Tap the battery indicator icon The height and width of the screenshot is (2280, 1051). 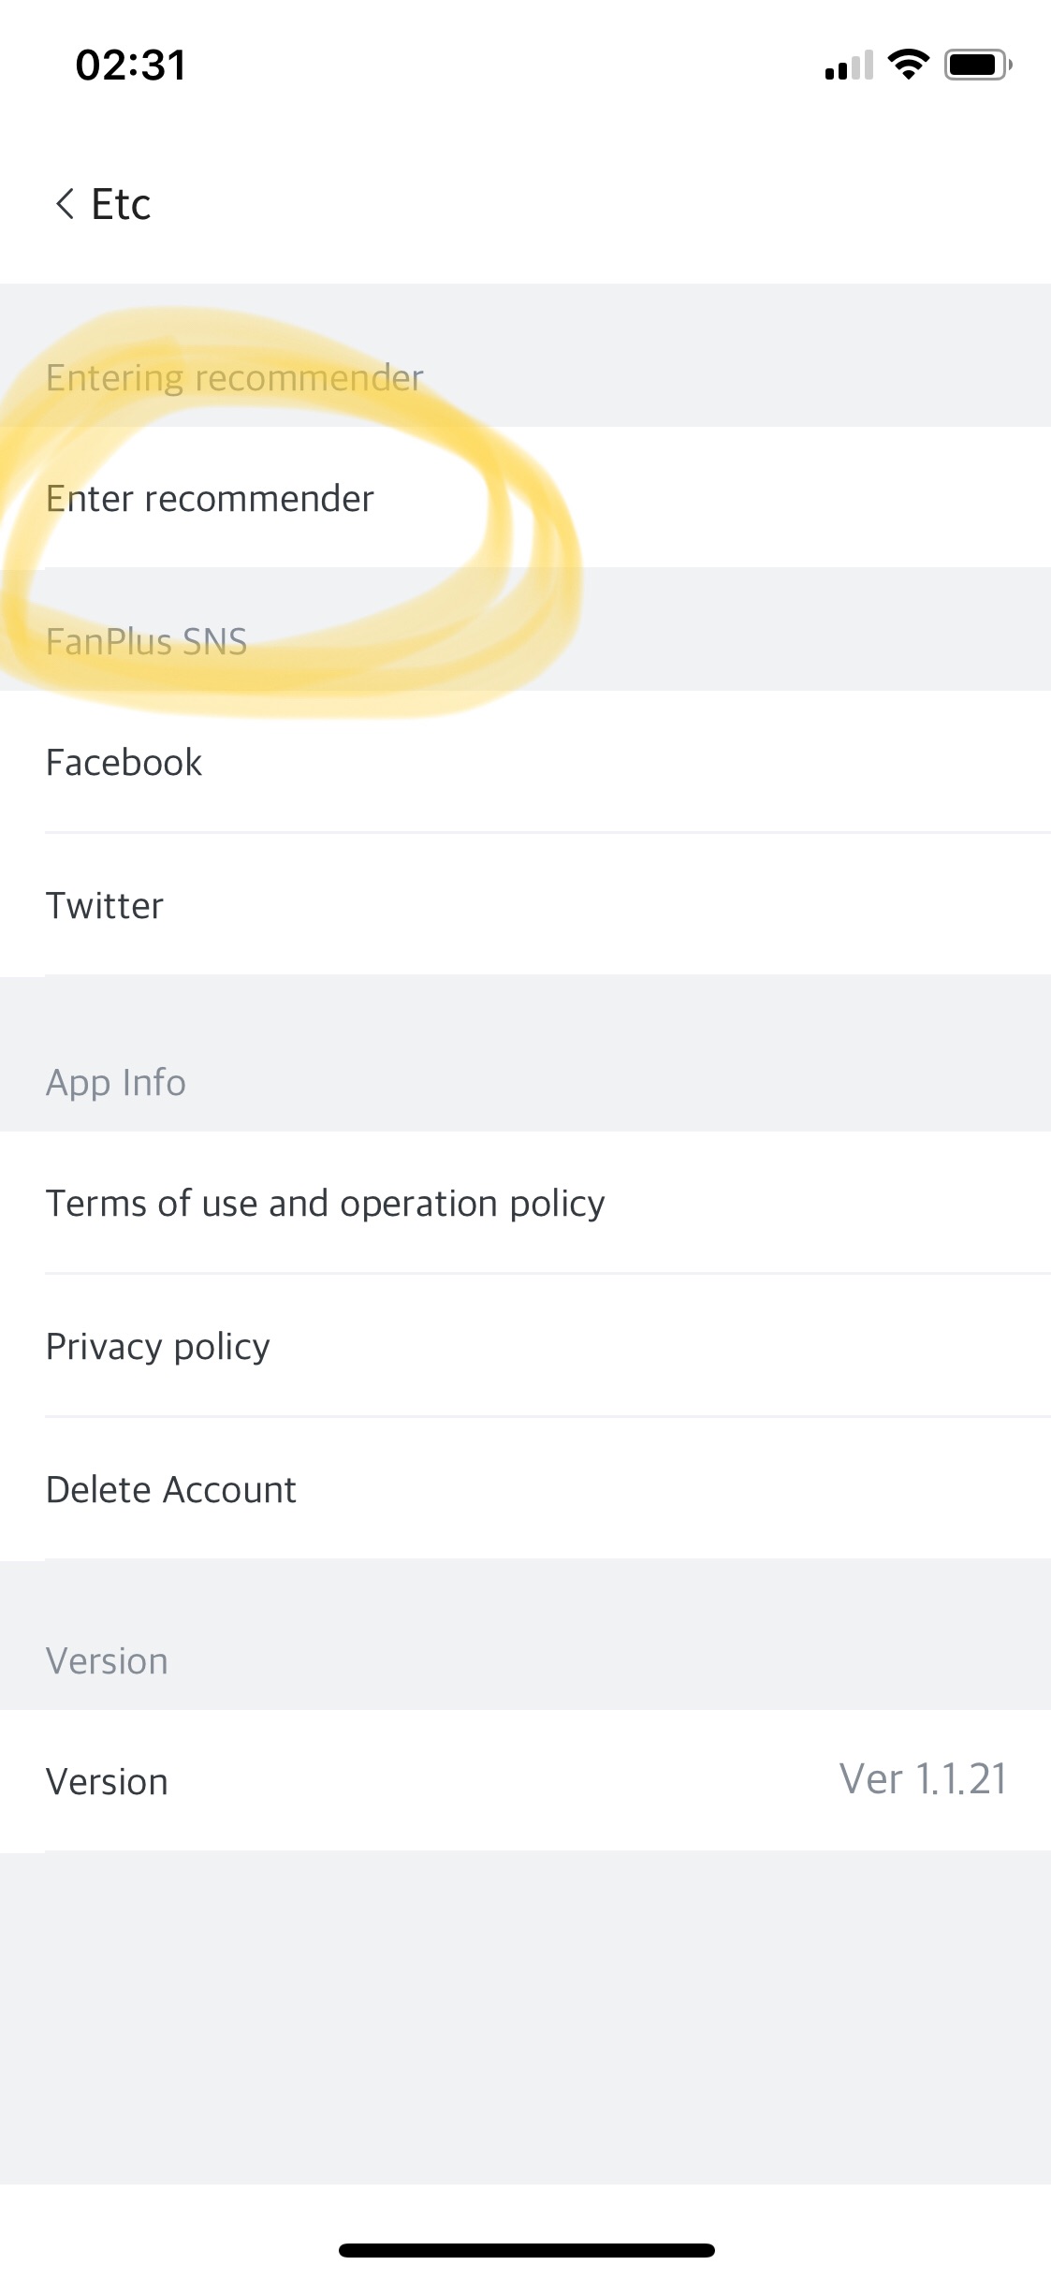tap(977, 65)
